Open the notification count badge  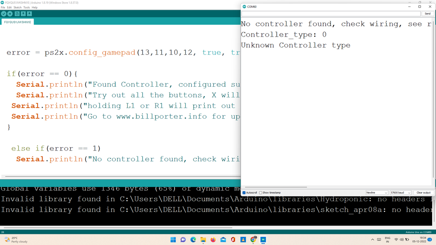click(x=430, y=240)
